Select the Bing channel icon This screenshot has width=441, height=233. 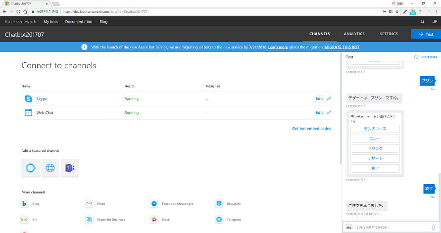point(24,203)
